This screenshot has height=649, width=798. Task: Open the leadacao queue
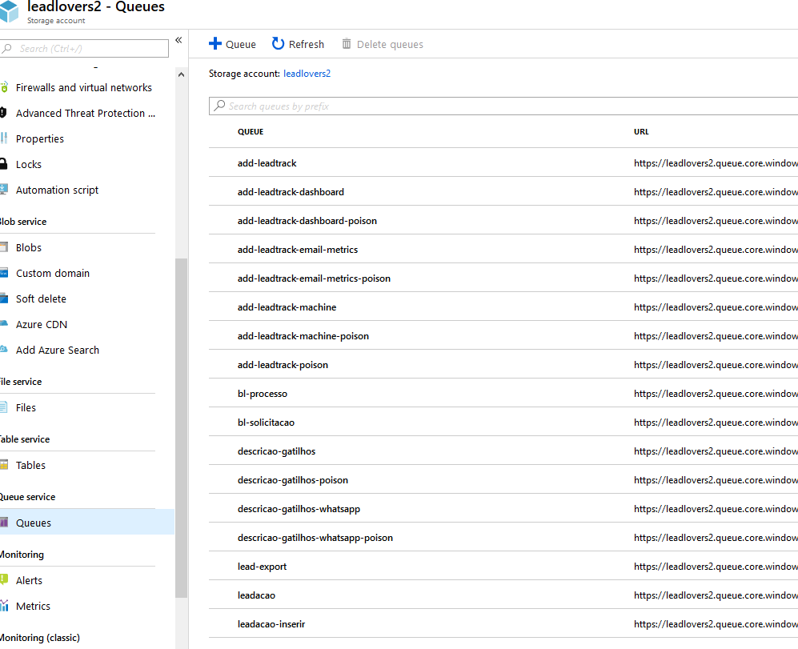(x=256, y=595)
